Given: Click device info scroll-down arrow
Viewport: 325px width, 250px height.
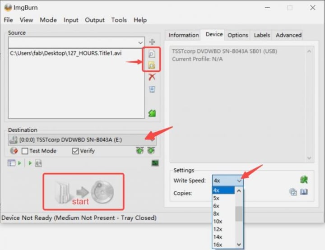Looking at the screenshot, I should click(309, 158).
